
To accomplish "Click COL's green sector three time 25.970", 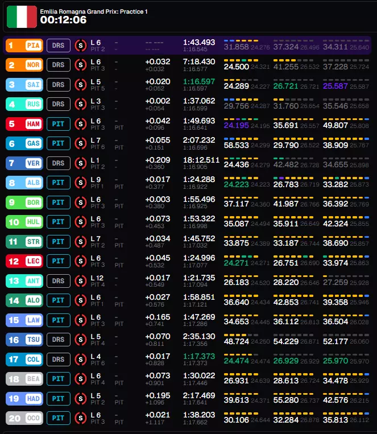I will [x=335, y=361].
